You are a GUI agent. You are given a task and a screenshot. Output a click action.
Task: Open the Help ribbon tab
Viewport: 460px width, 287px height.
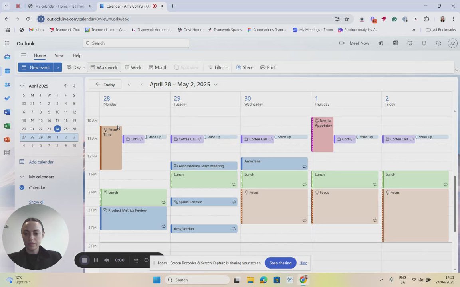click(77, 55)
